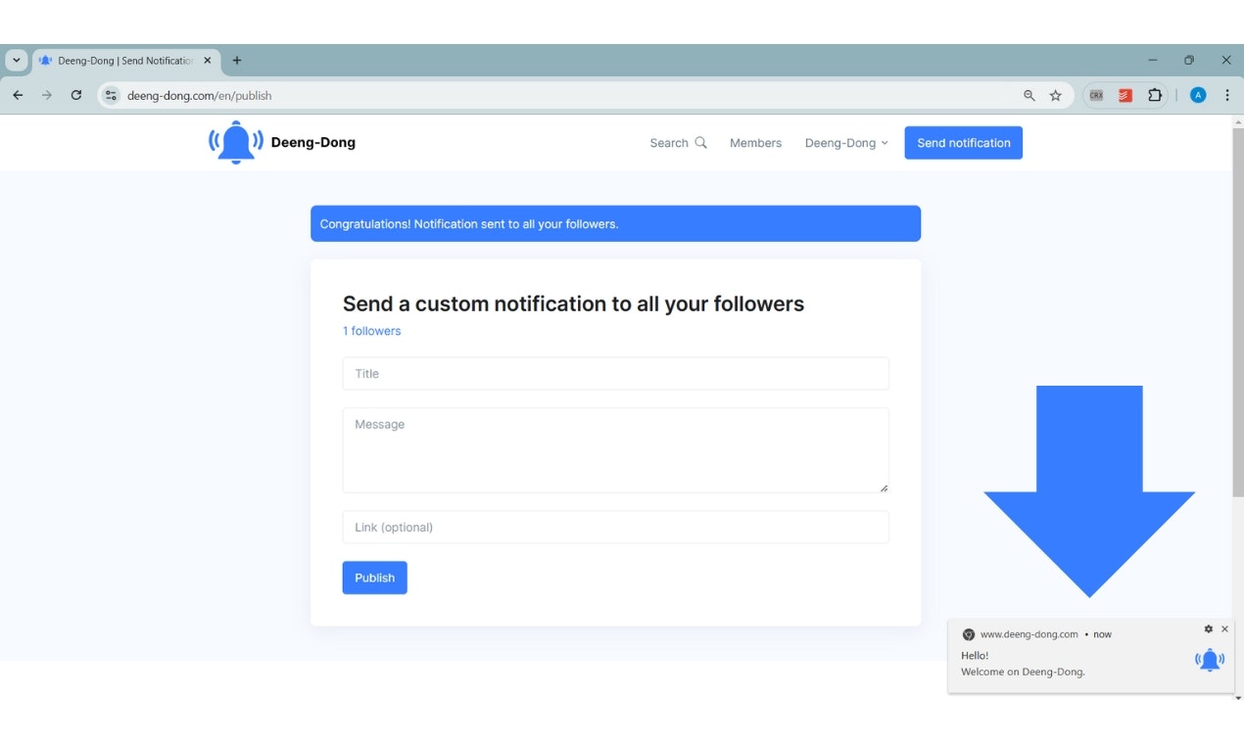Open the Chrome profile avatar

1198,95
